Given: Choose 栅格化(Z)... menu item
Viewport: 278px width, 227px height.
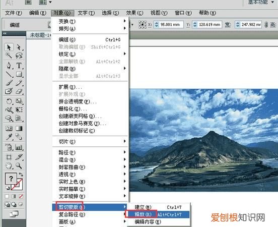Looking at the screenshot, I should (x=90, y=108).
